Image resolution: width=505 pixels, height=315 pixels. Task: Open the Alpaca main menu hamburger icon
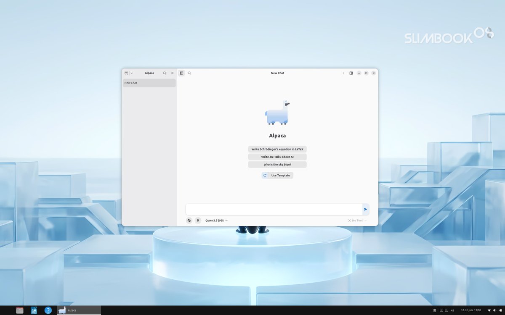pyautogui.click(x=172, y=73)
